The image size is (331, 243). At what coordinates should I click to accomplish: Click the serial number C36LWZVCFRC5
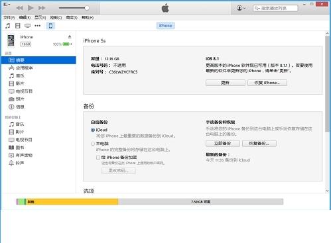coord(123,72)
